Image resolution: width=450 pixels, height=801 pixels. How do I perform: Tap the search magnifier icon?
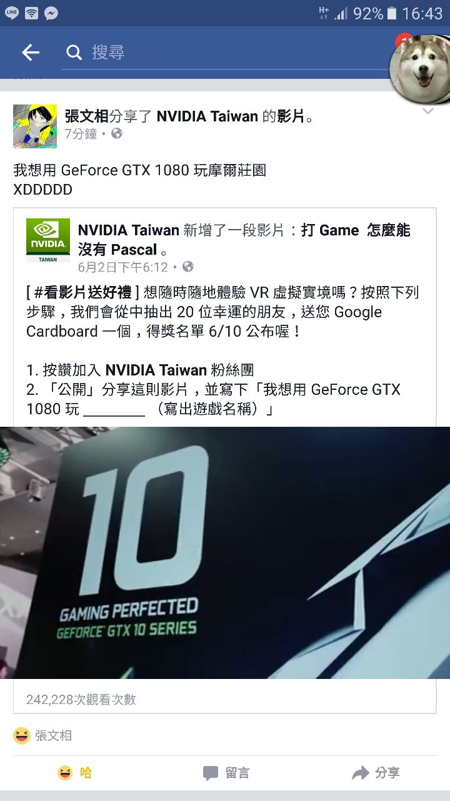(74, 53)
